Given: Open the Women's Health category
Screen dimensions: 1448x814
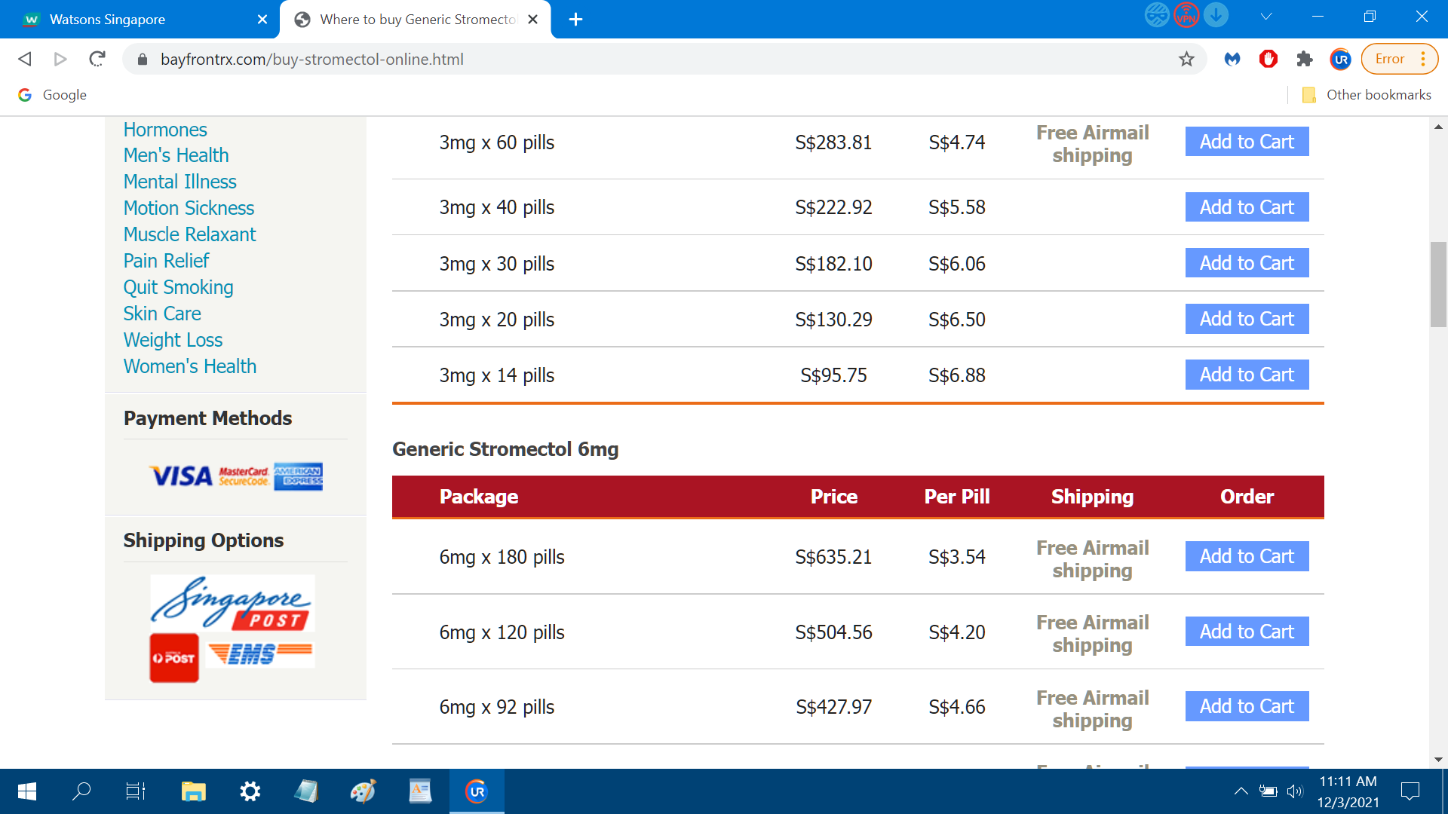Looking at the screenshot, I should click(190, 366).
